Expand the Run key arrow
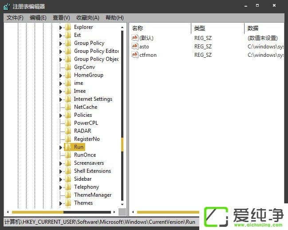 [61, 147]
